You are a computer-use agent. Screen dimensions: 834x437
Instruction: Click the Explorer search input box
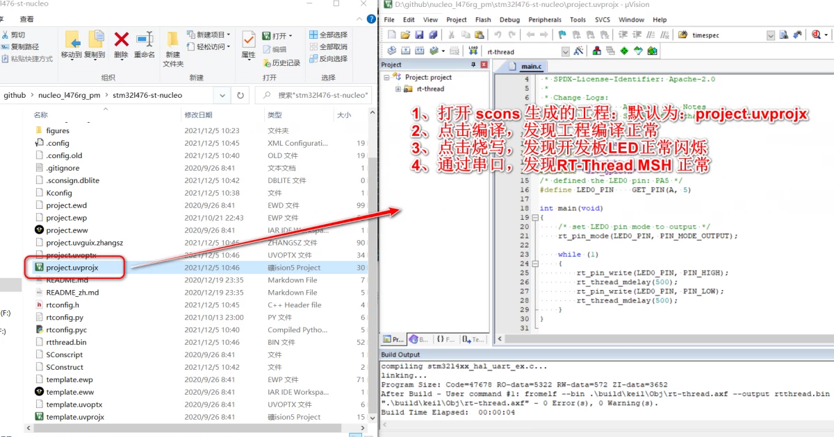(x=312, y=95)
